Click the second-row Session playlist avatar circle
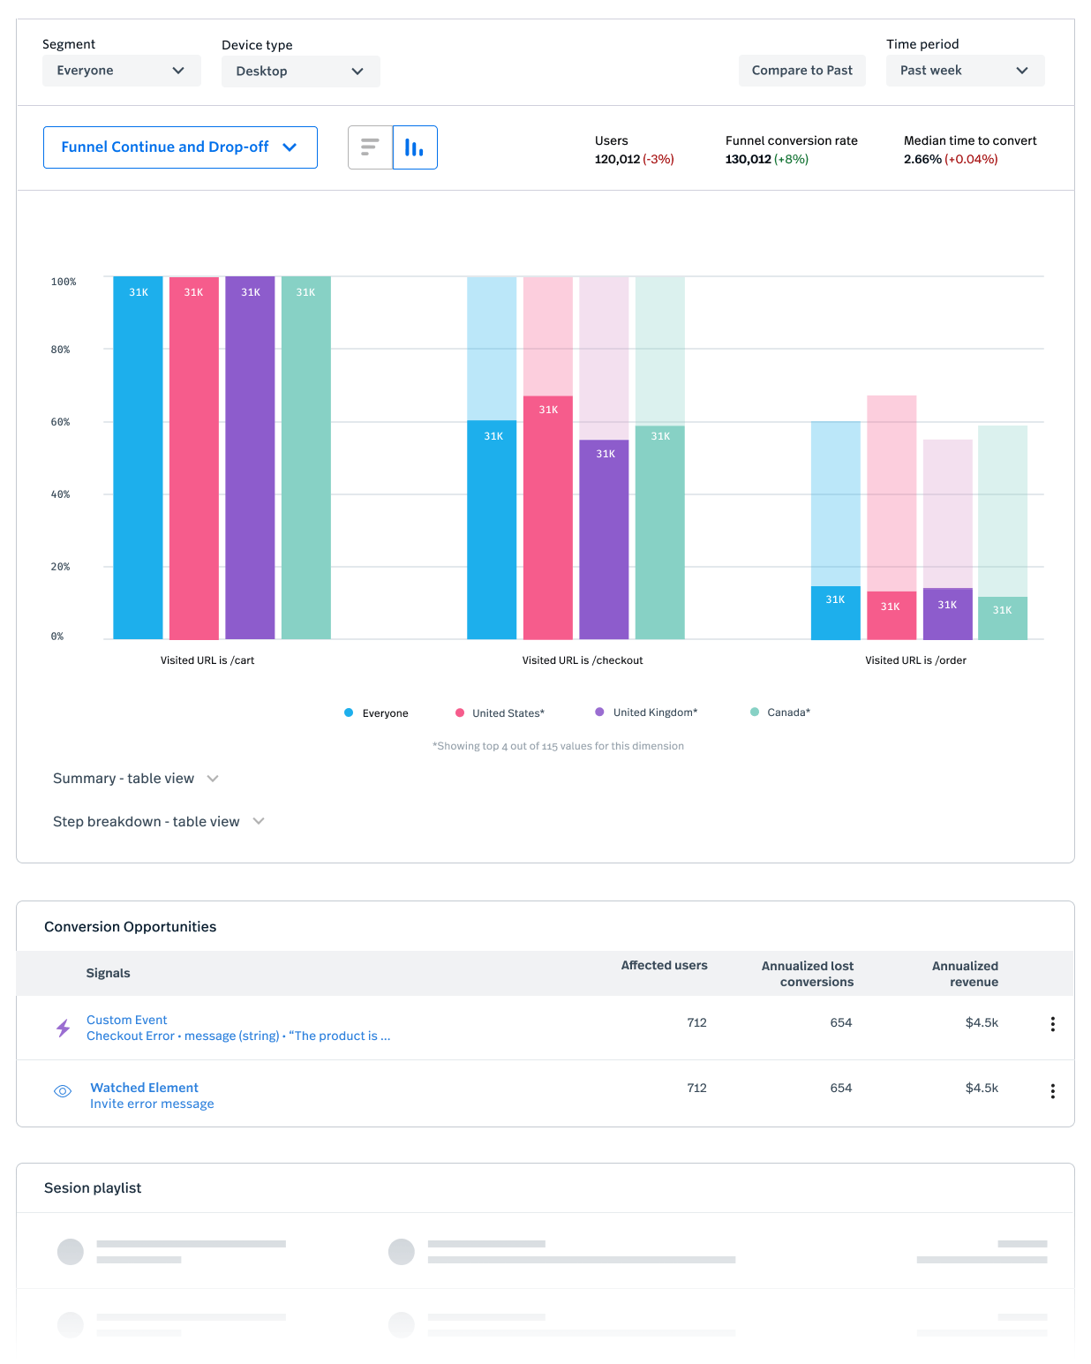 click(71, 1325)
